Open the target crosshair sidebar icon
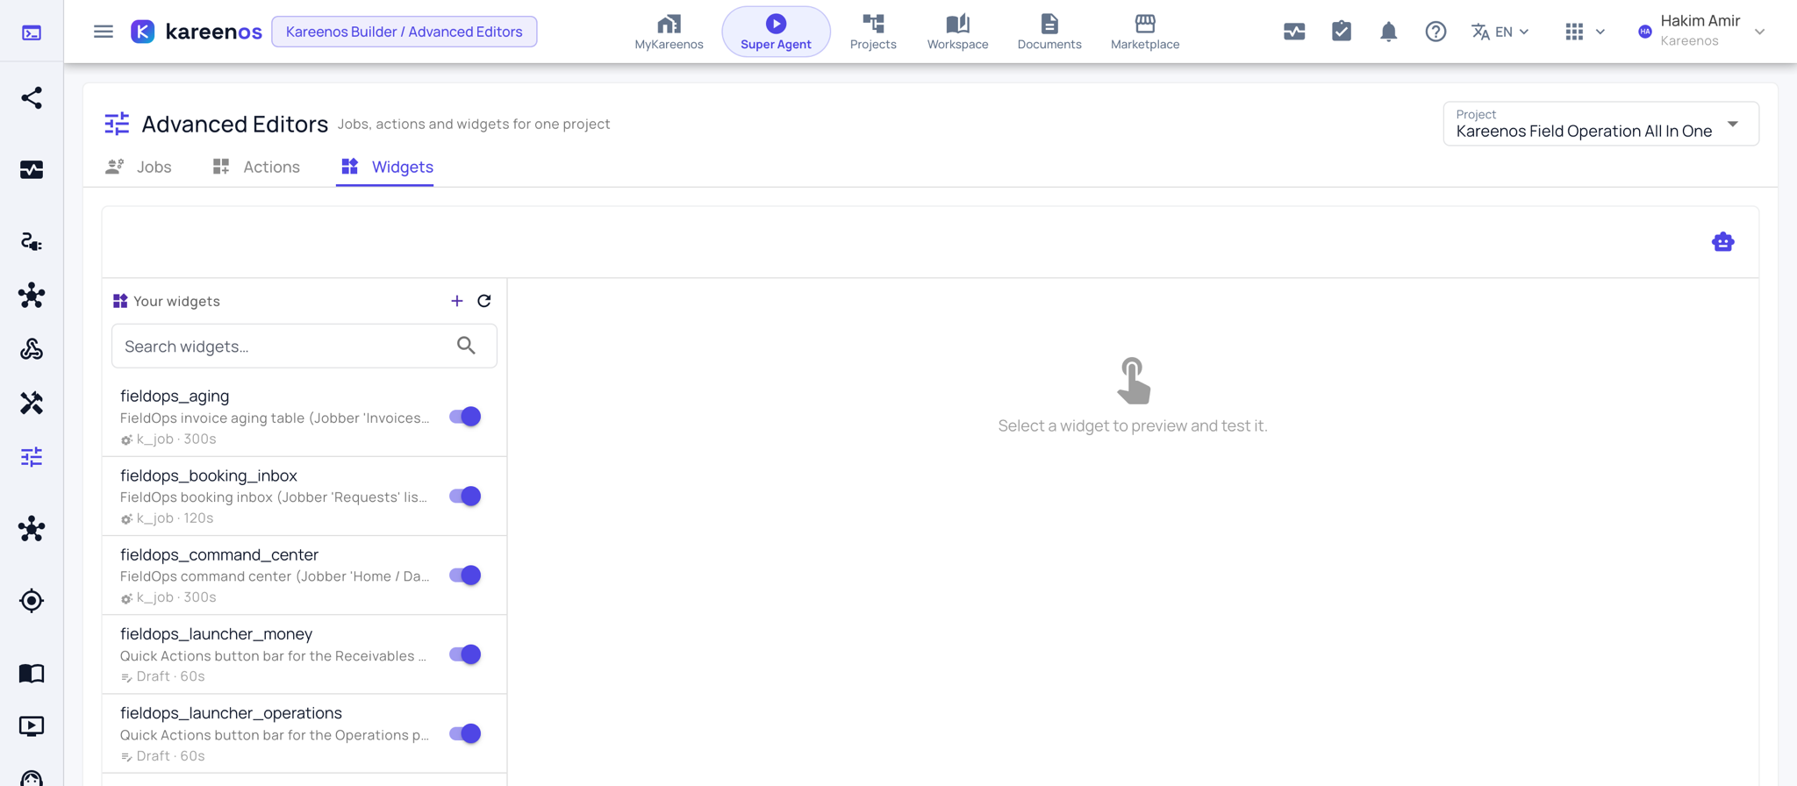 tap(32, 601)
